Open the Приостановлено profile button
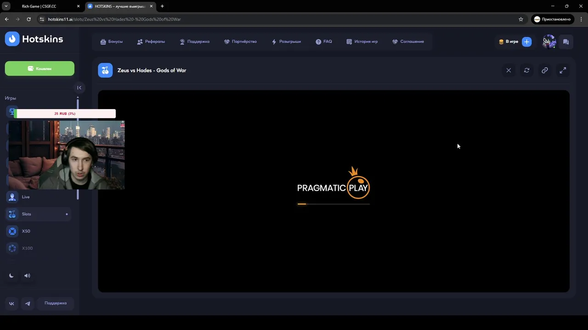 tap(552, 19)
